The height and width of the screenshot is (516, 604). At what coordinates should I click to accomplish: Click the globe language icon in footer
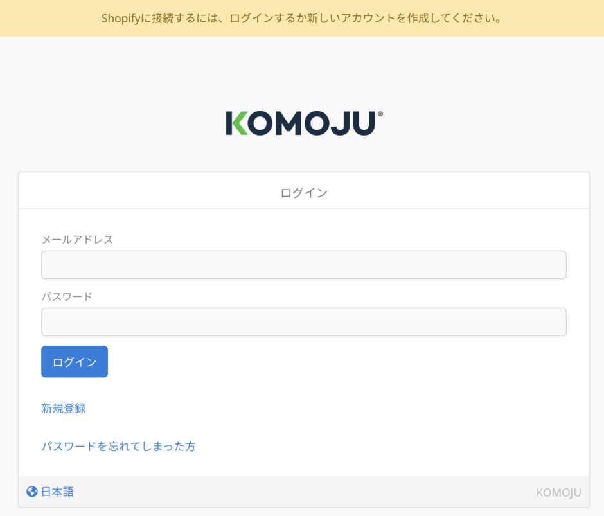pos(31,492)
